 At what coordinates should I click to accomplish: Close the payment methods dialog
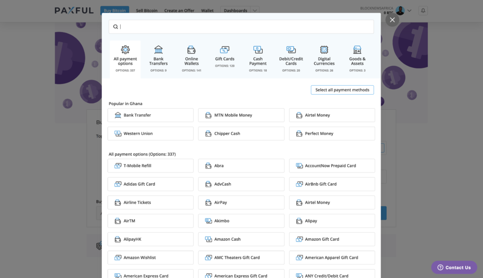(x=392, y=20)
